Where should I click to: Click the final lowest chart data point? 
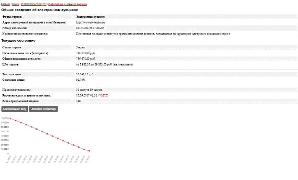pos(89,151)
